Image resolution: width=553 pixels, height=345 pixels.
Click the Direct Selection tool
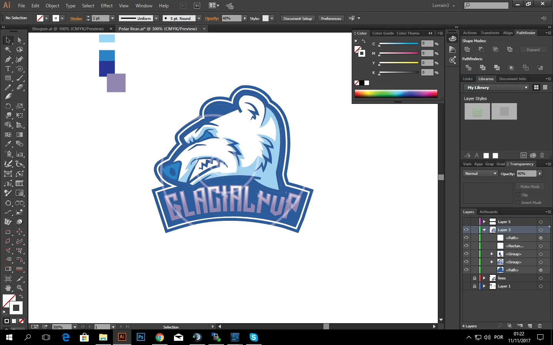coord(20,40)
